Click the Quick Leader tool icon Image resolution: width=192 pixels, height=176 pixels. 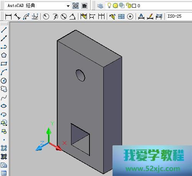[x=113, y=16]
